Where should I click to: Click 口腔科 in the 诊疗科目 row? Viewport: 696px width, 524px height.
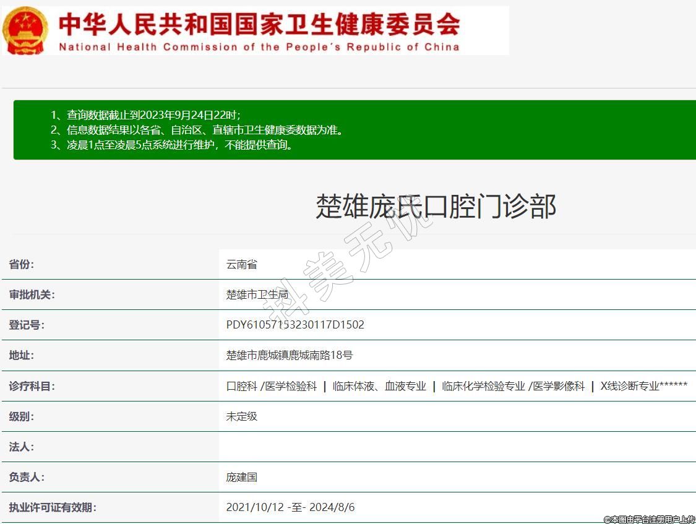tap(241, 386)
